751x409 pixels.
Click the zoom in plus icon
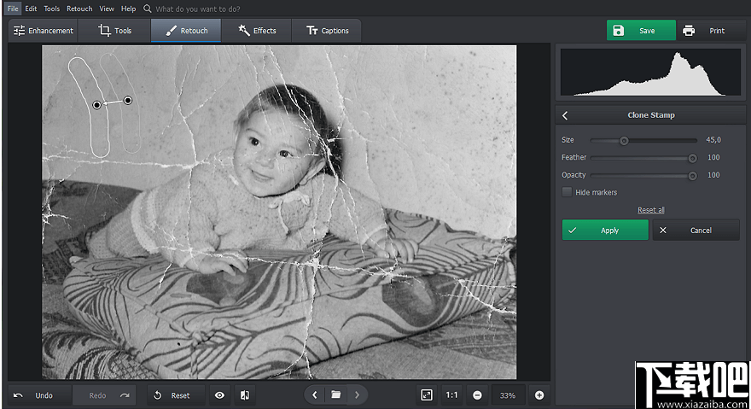[x=539, y=395]
